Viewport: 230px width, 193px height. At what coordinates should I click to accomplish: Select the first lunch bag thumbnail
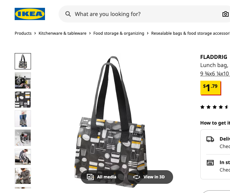pos(23,61)
